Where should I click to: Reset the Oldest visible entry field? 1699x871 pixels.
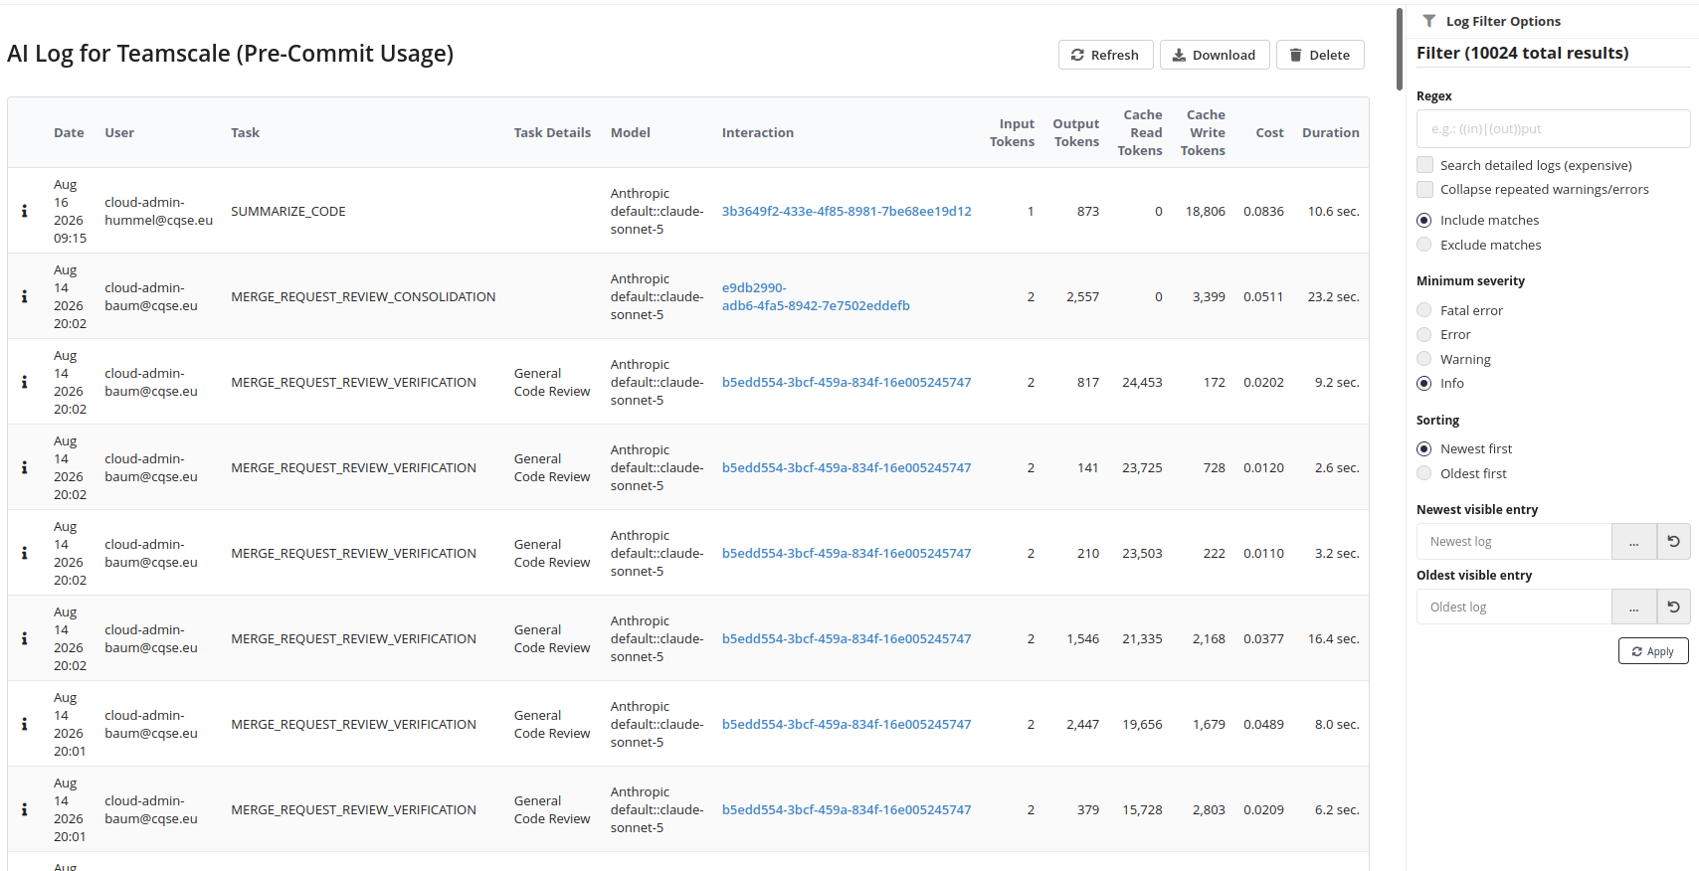coord(1673,607)
